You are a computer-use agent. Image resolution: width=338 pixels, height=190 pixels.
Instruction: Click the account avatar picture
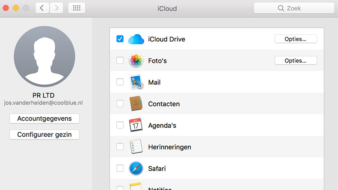pos(44,57)
